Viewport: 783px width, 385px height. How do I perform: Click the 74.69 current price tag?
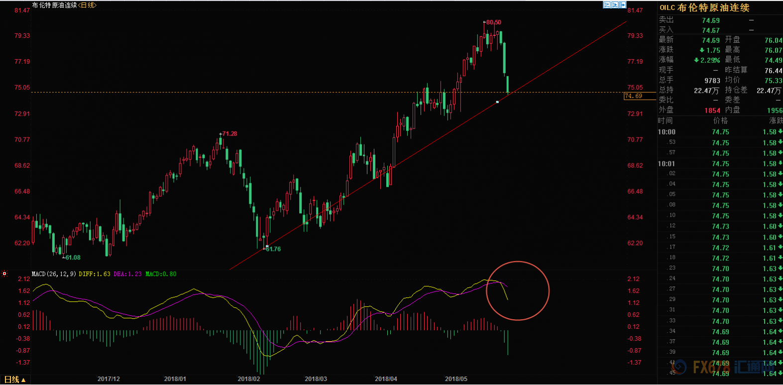coord(634,96)
